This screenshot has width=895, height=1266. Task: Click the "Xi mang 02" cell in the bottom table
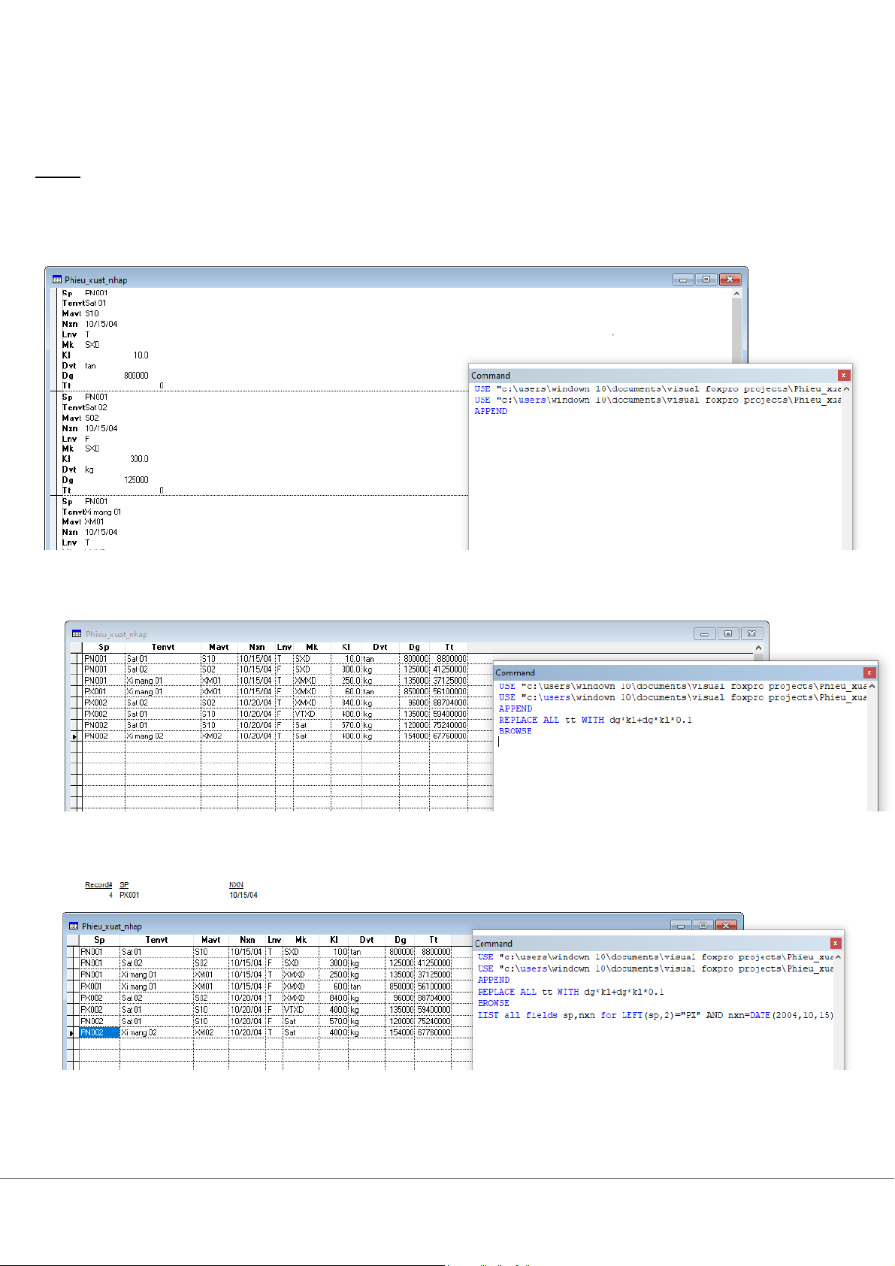[140, 1033]
